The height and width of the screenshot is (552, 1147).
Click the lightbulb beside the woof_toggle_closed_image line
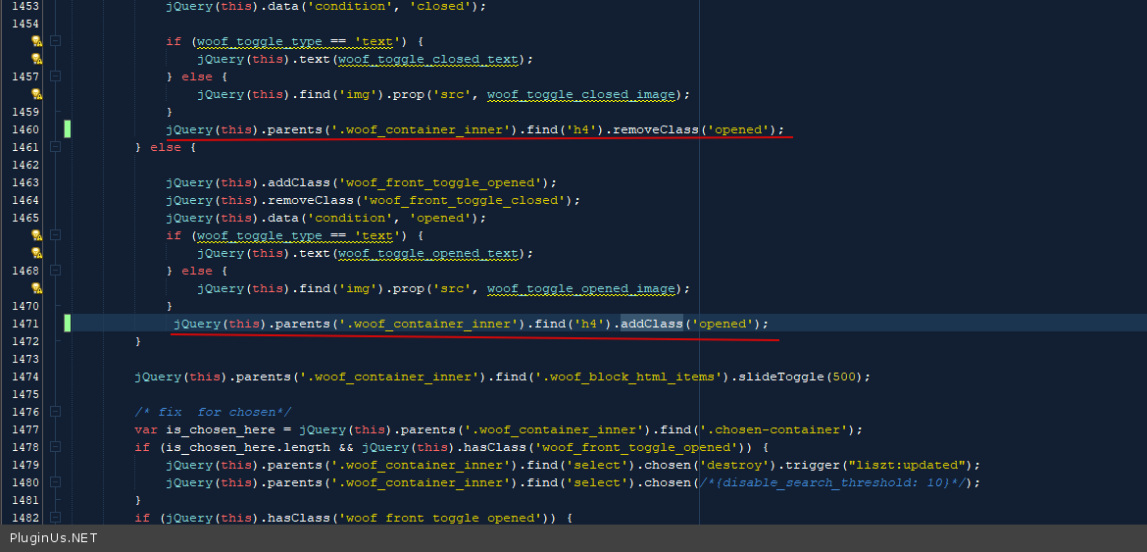pyautogui.click(x=36, y=94)
